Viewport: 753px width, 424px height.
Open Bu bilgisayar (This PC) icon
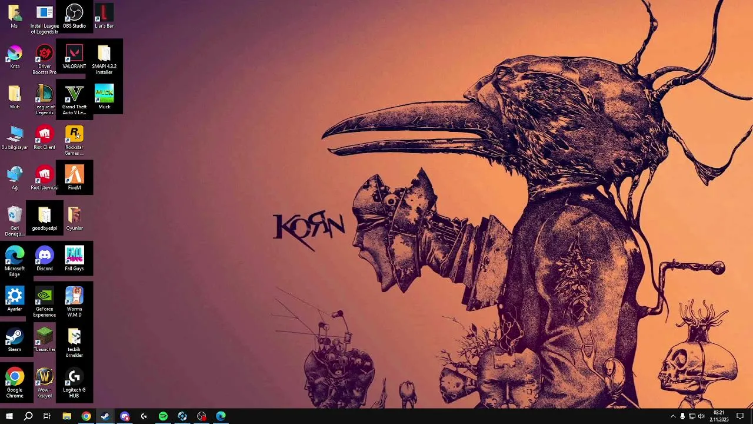tap(15, 138)
